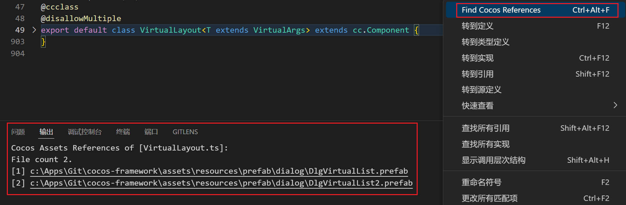
Task: Switch to the 问题 panel tab
Action: pos(18,132)
